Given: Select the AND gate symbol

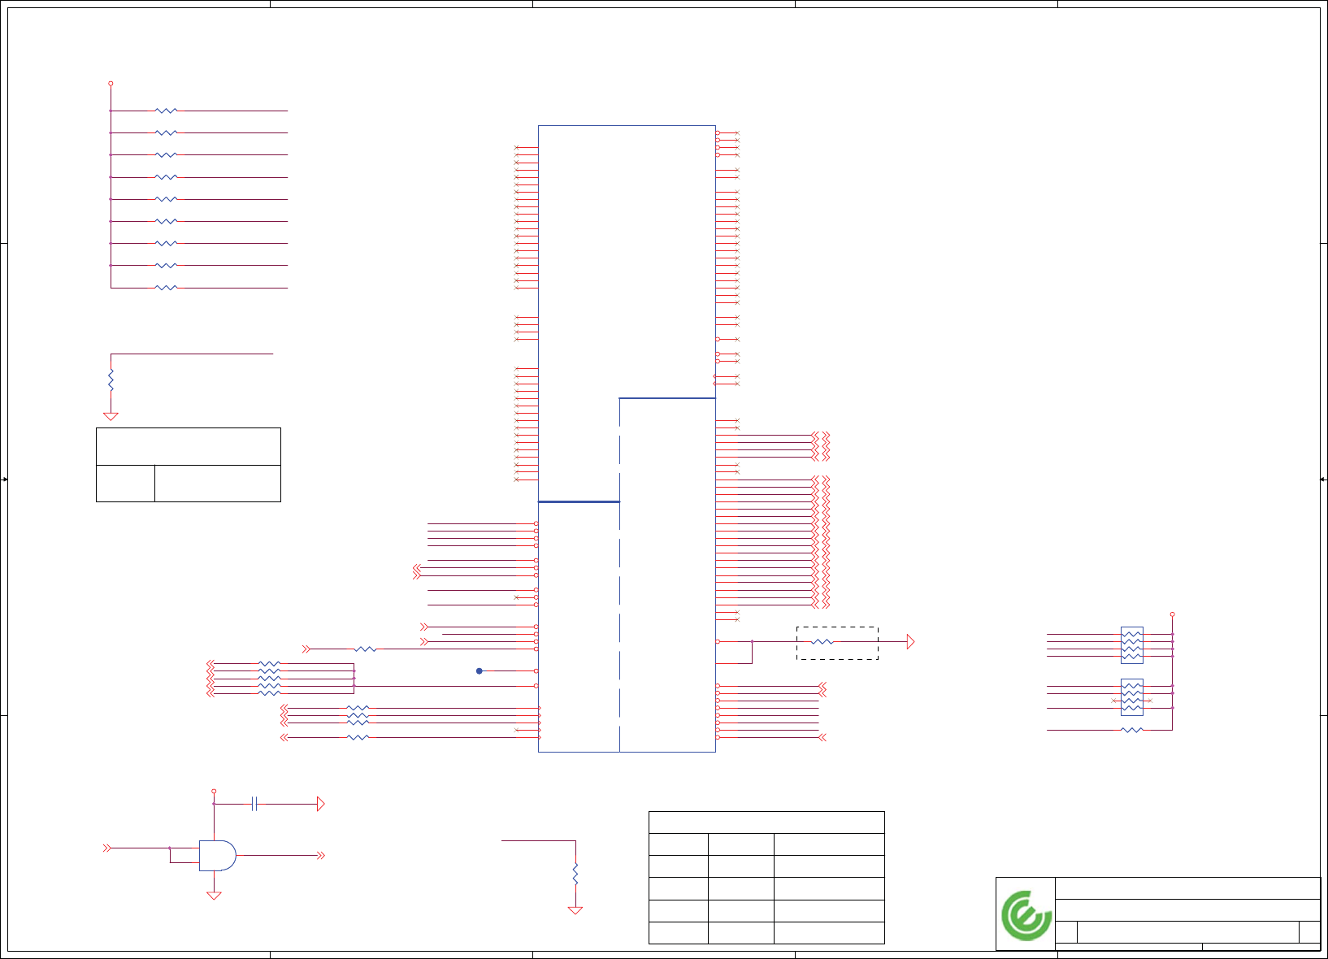Looking at the screenshot, I should point(218,856).
